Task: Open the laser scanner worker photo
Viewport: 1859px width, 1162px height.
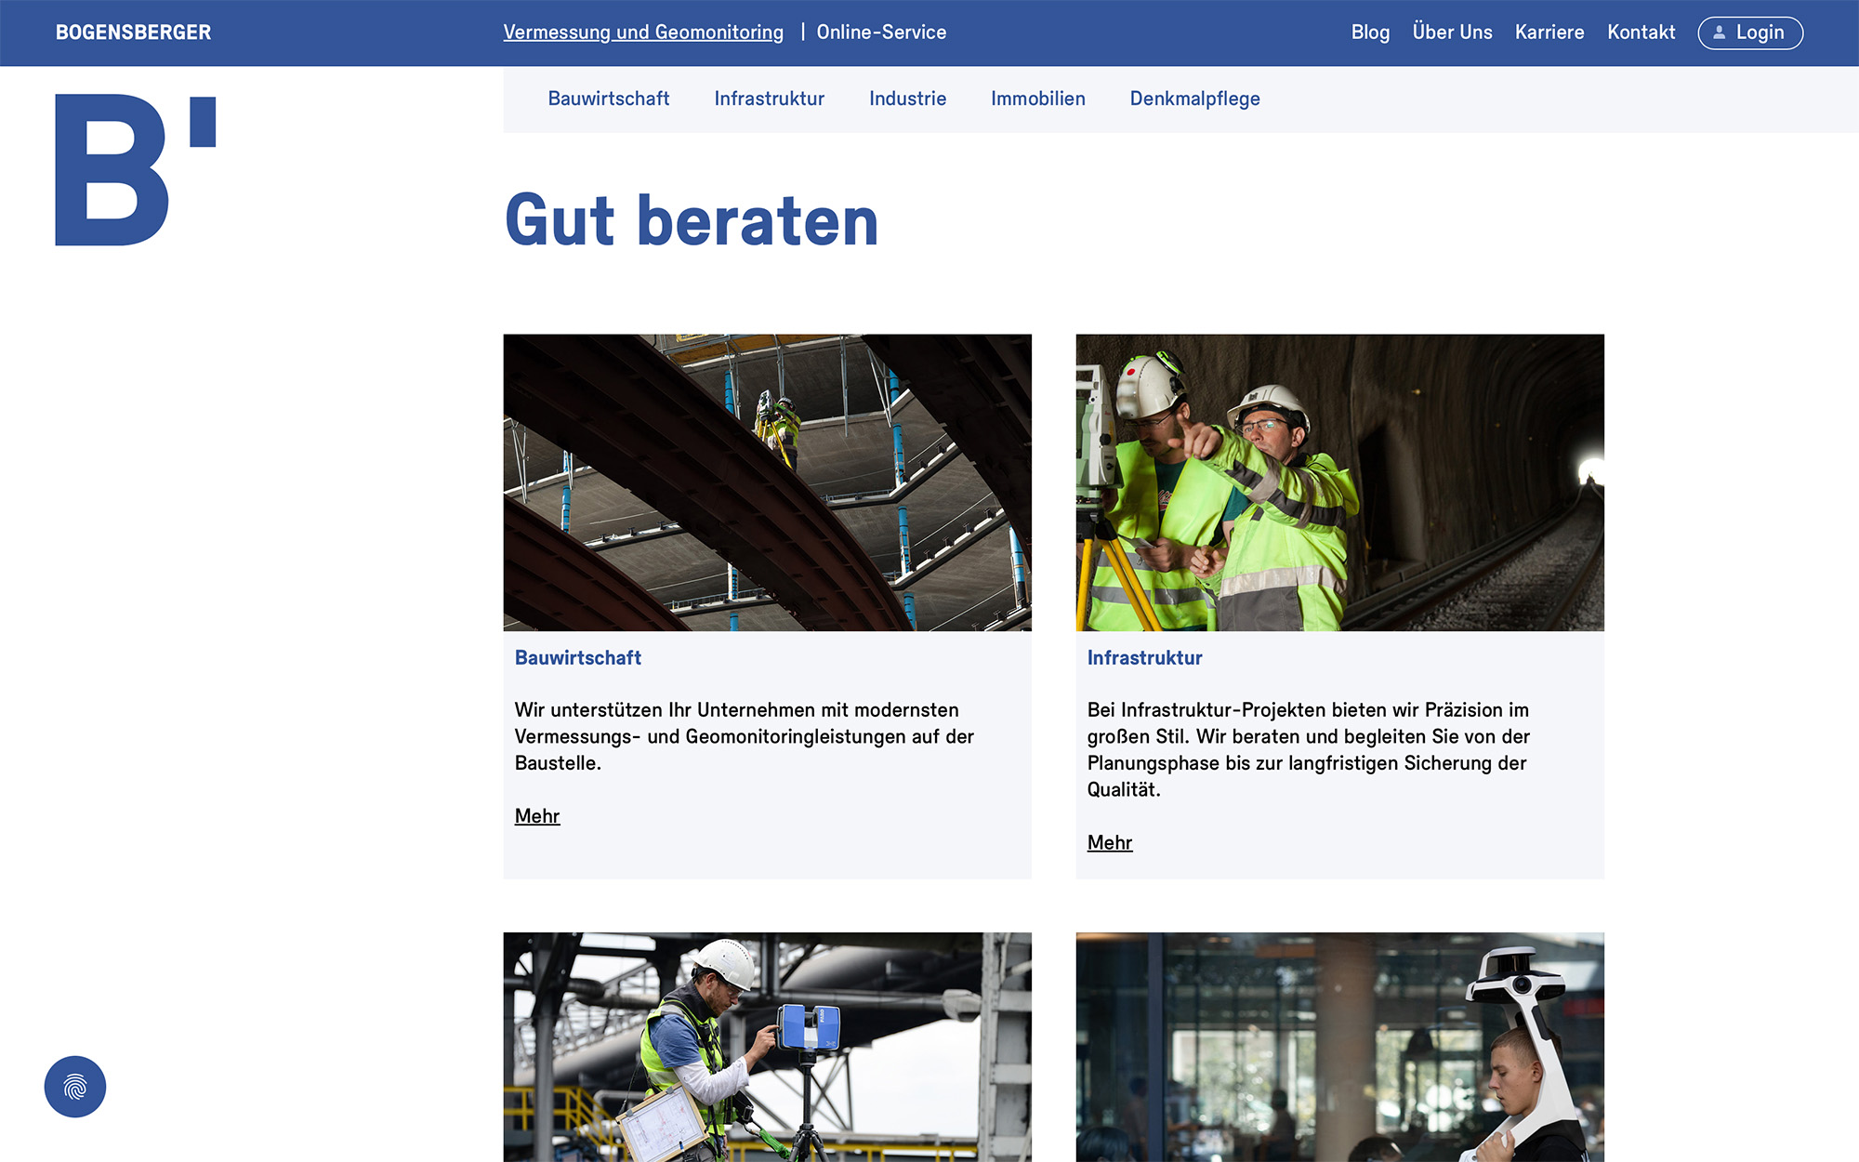Action: coord(768,1047)
